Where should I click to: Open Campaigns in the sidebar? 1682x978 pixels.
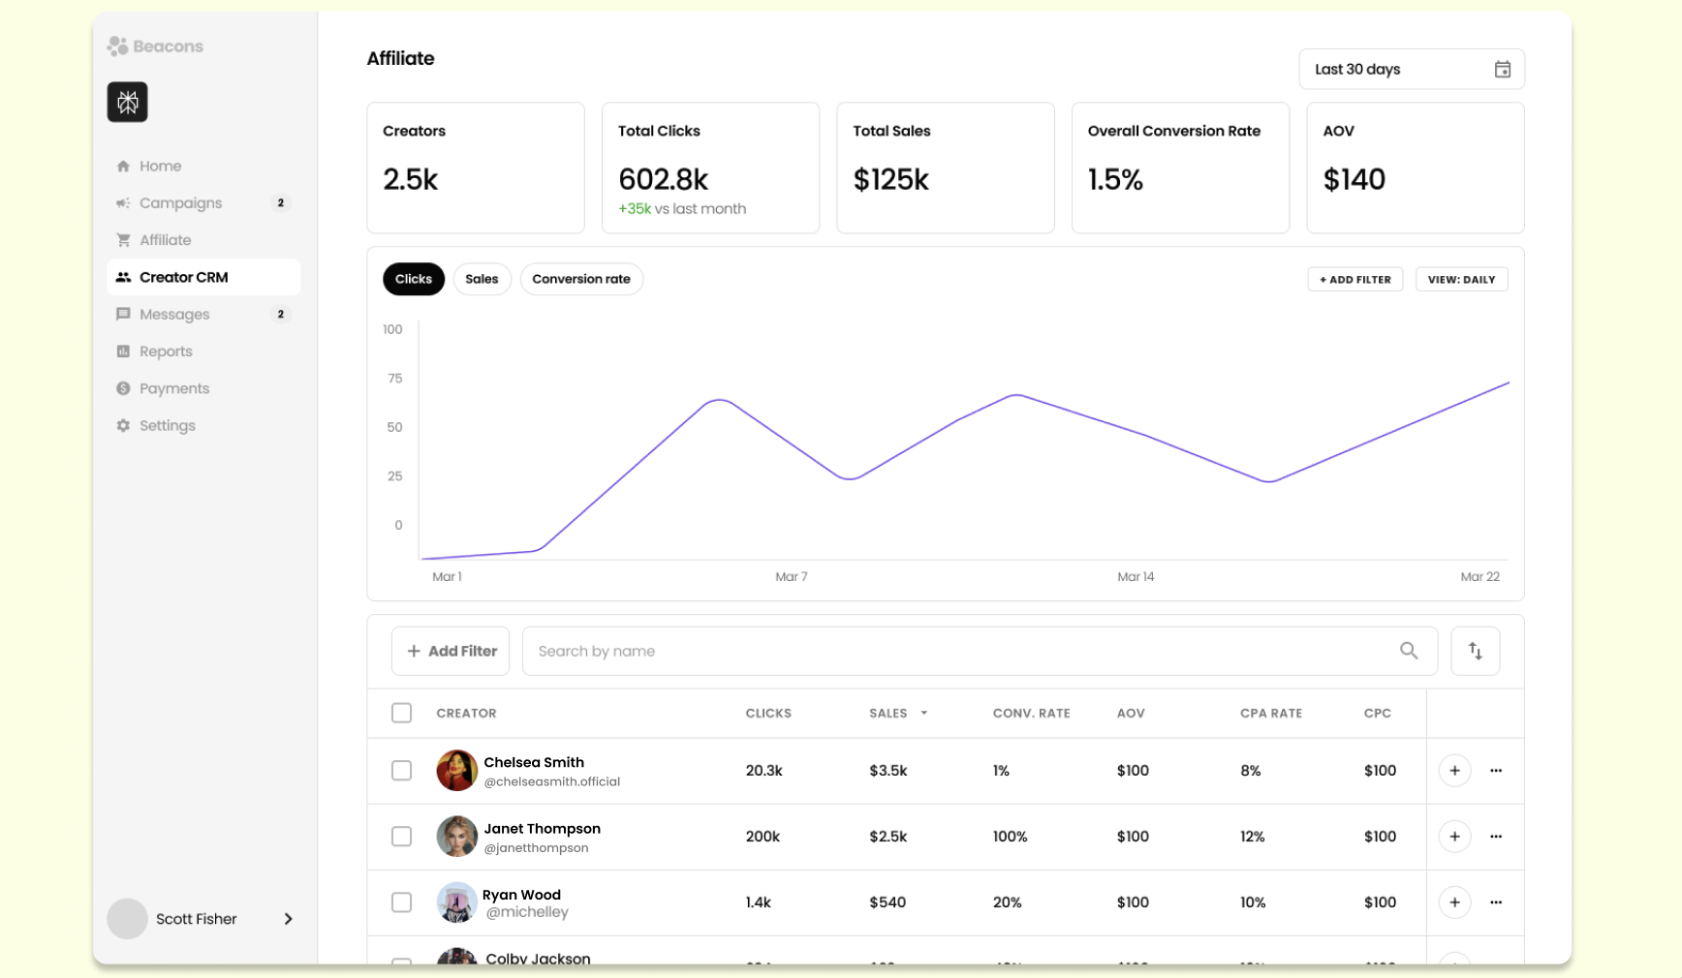(181, 203)
